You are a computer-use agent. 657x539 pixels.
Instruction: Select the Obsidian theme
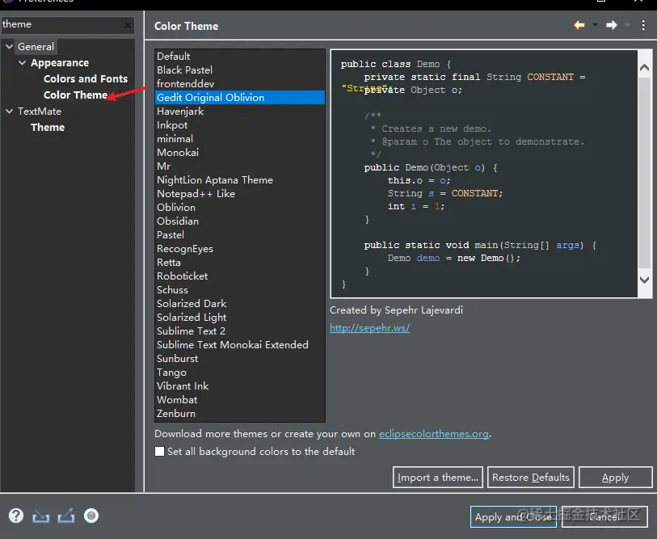pyautogui.click(x=240, y=221)
